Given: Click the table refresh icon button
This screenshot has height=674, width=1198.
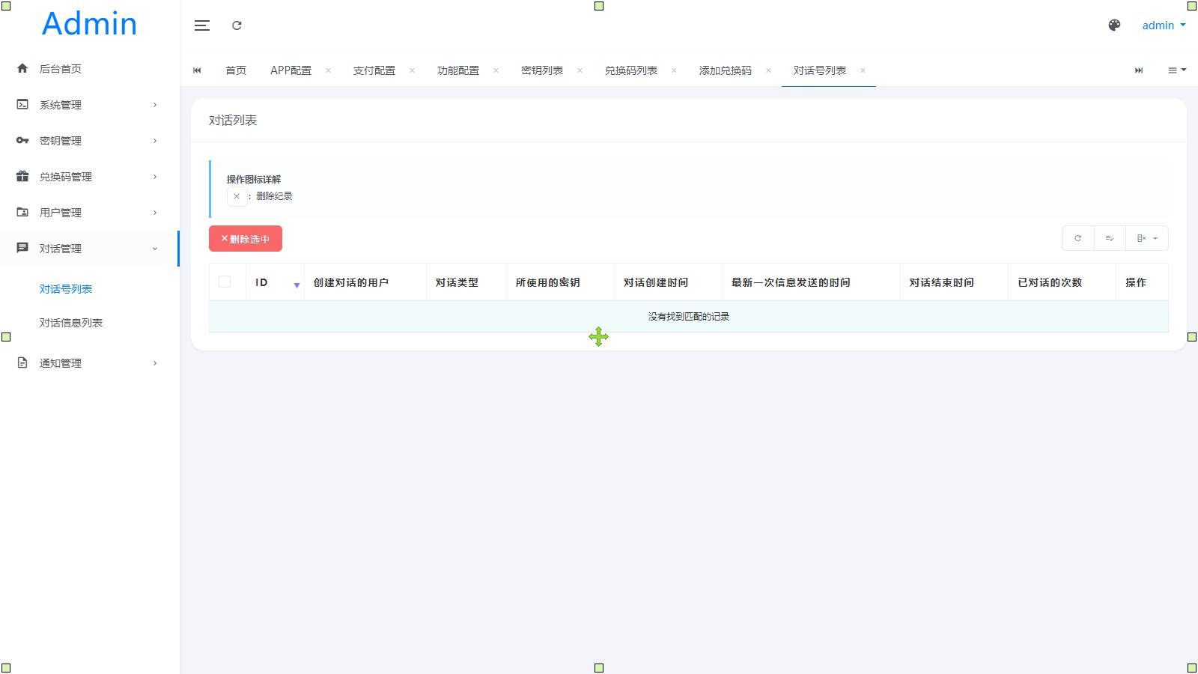Looking at the screenshot, I should coord(1078,238).
